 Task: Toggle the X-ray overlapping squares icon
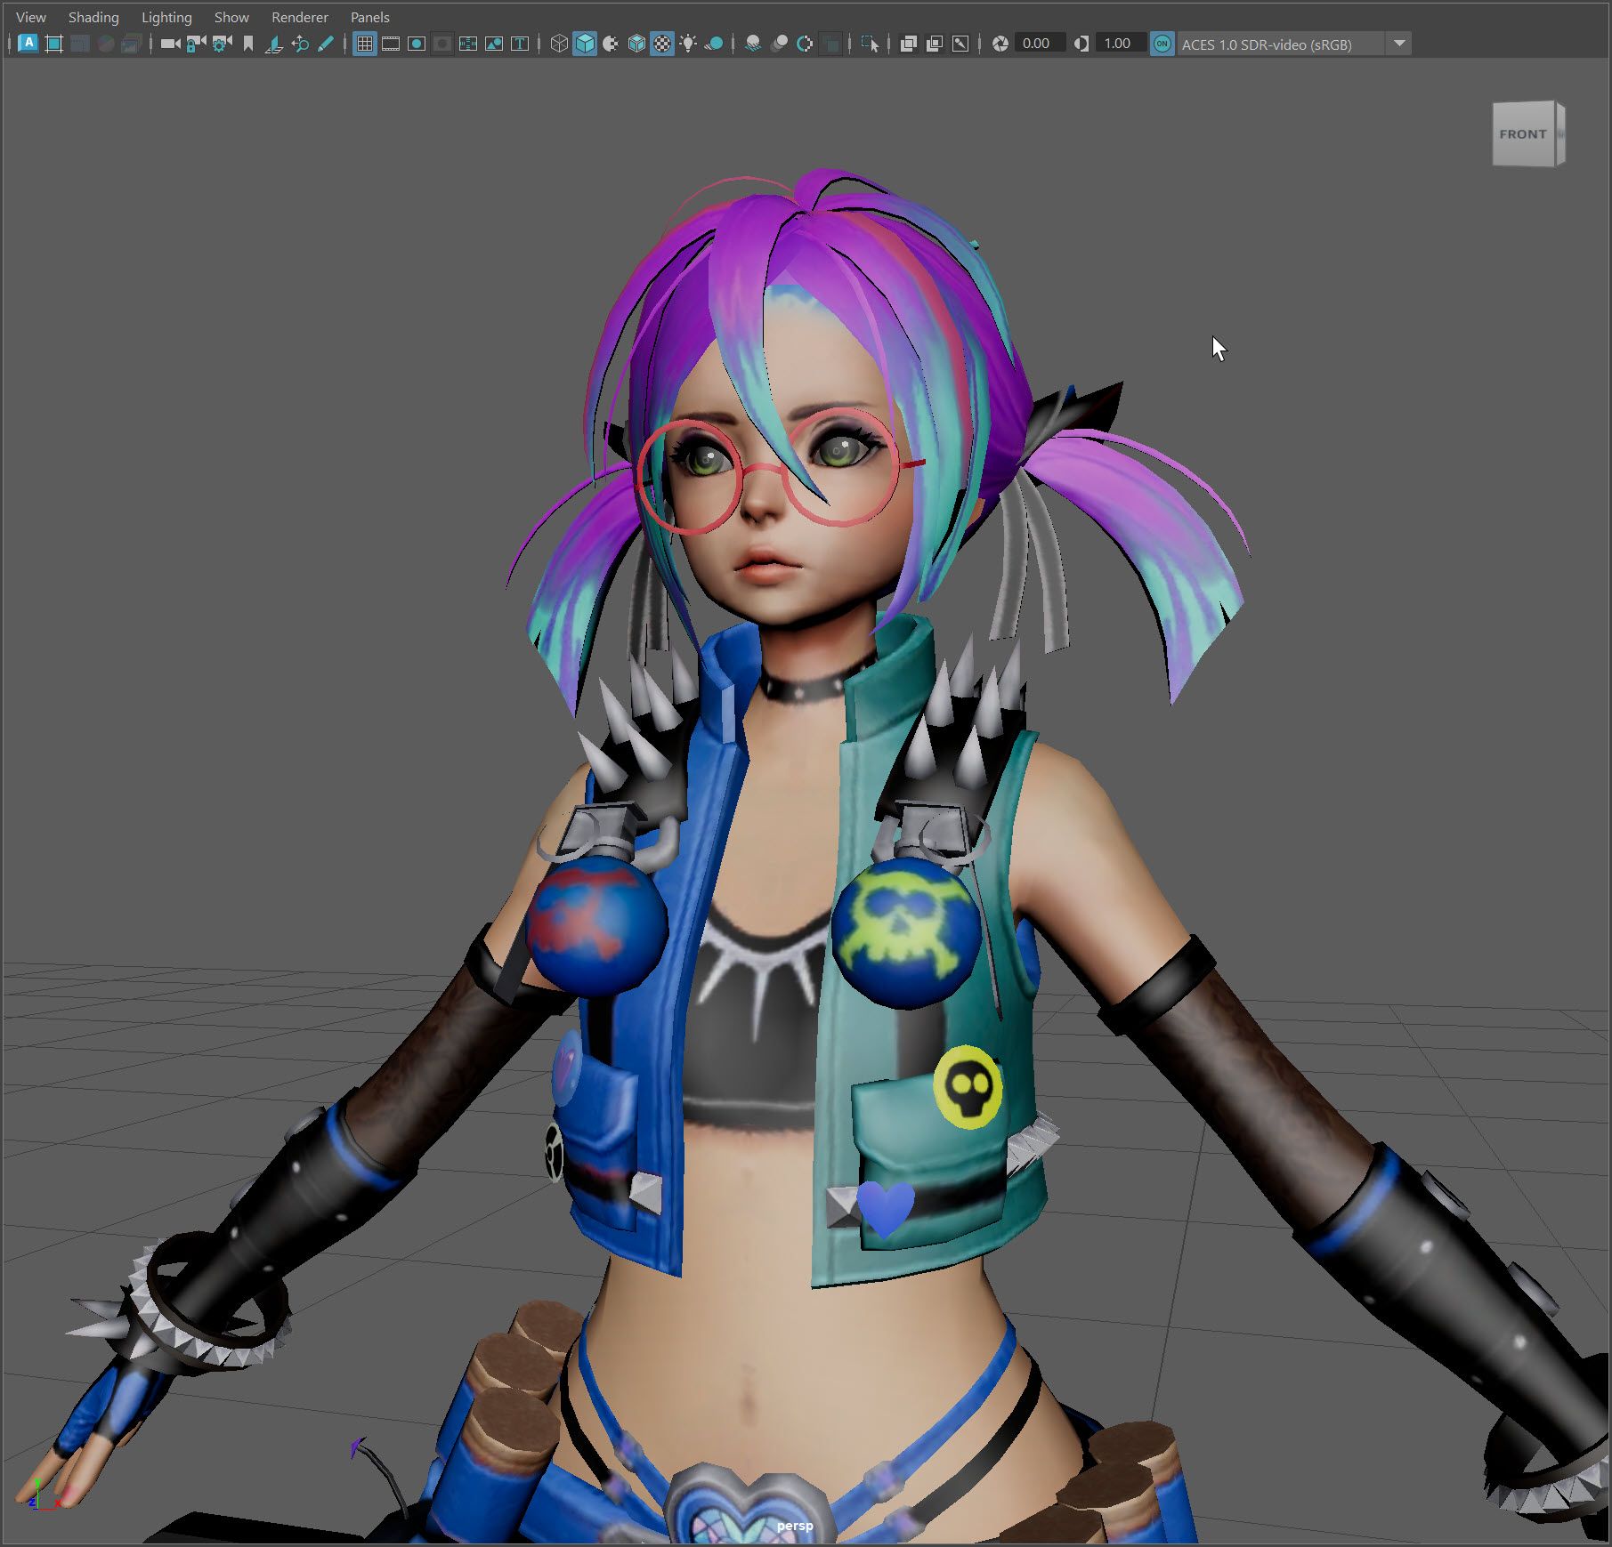(909, 44)
